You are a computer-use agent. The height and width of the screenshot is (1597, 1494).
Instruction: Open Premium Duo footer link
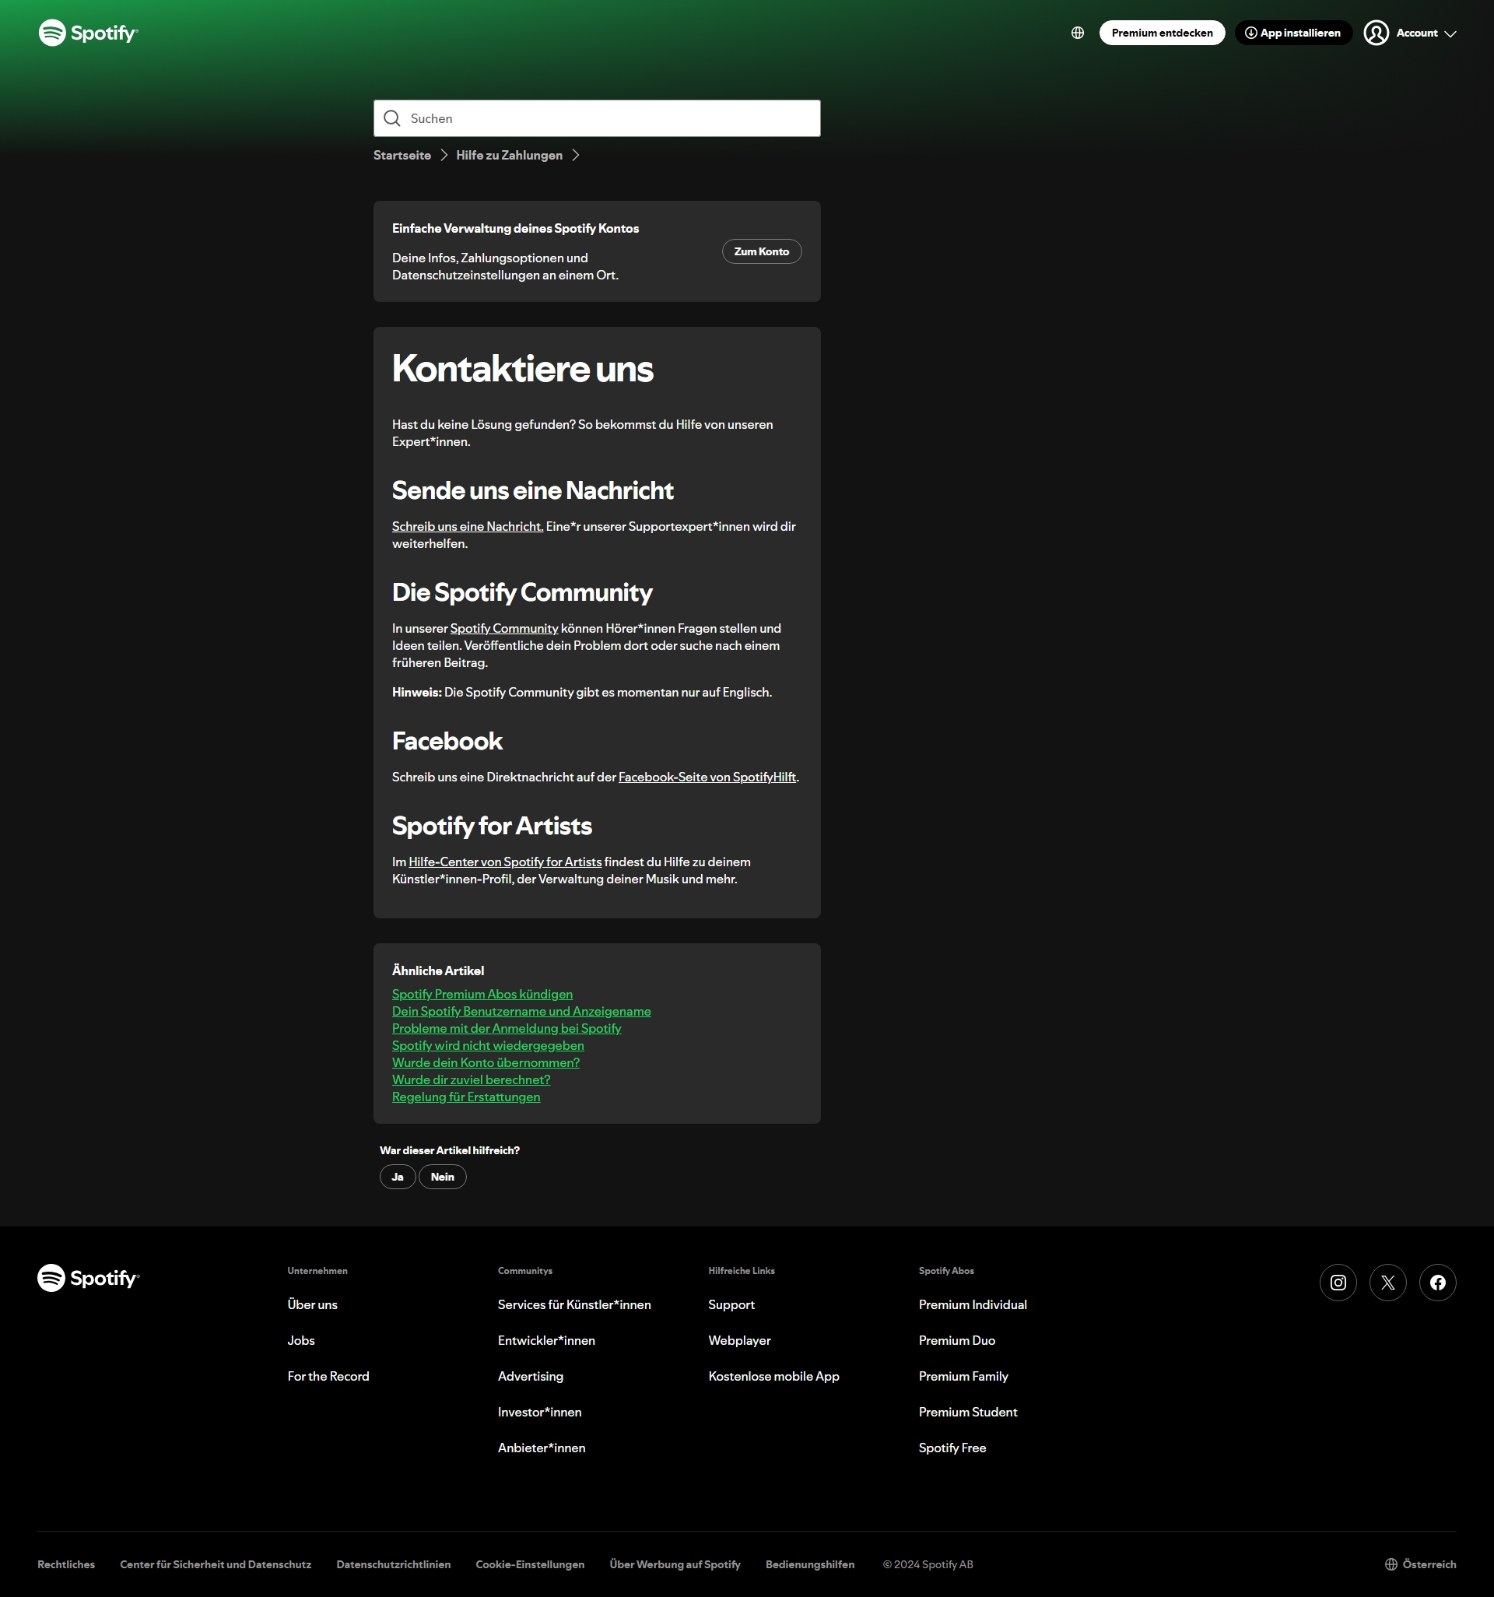(x=956, y=1340)
